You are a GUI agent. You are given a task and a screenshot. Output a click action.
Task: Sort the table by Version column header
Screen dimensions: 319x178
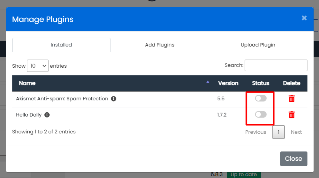[x=228, y=83]
